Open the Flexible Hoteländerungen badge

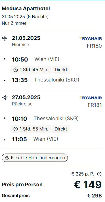coord(35,158)
